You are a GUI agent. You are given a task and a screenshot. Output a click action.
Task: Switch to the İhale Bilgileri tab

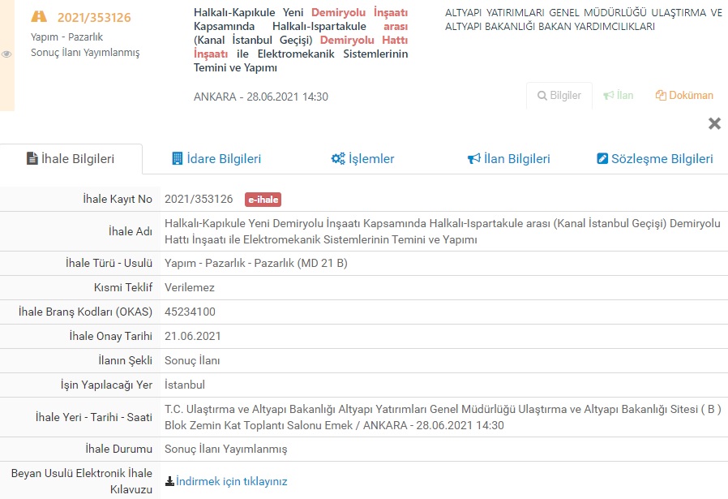point(71,159)
